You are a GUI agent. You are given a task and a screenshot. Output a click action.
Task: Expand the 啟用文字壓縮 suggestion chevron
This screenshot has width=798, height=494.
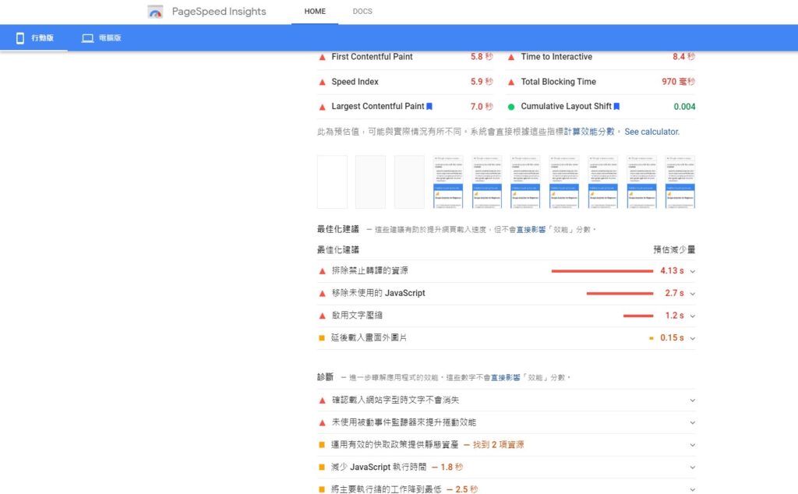pyautogui.click(x=692, y=316)
